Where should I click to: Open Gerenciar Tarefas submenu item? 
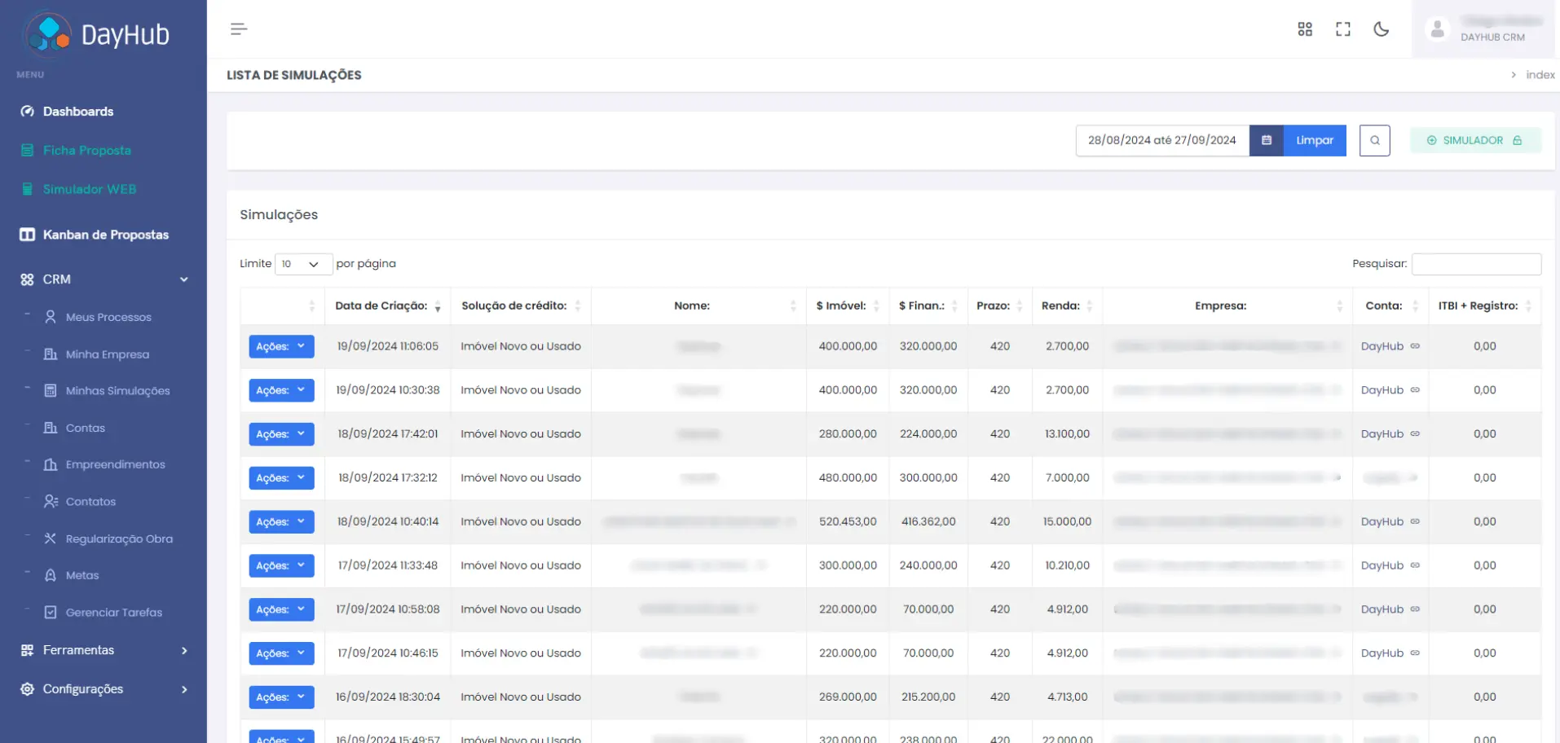(114, 613)
